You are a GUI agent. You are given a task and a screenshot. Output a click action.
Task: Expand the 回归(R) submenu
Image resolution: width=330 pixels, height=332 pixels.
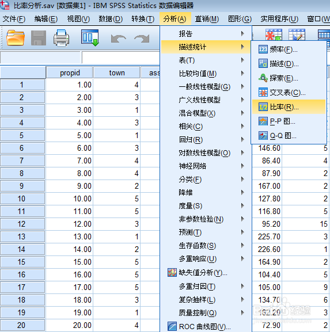pyautogui.click(x=206, y=140)
